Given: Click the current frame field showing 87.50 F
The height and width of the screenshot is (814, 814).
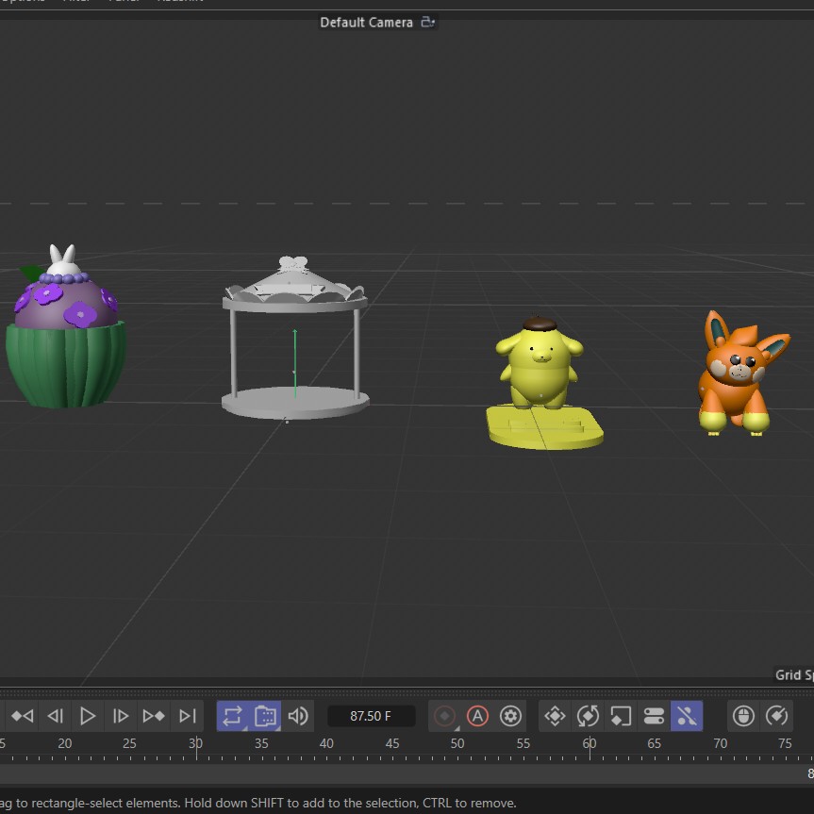Looking at the screenshot, I should coord(371,716).
